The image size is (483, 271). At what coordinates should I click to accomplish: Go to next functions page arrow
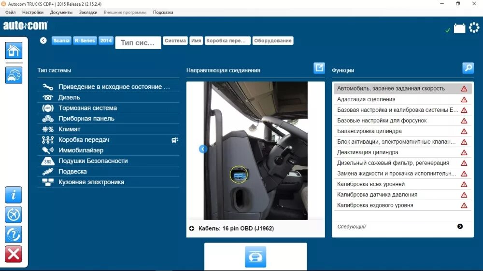[460, 227]
